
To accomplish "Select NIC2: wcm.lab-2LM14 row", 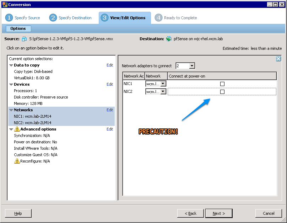I will pos(33,123).
